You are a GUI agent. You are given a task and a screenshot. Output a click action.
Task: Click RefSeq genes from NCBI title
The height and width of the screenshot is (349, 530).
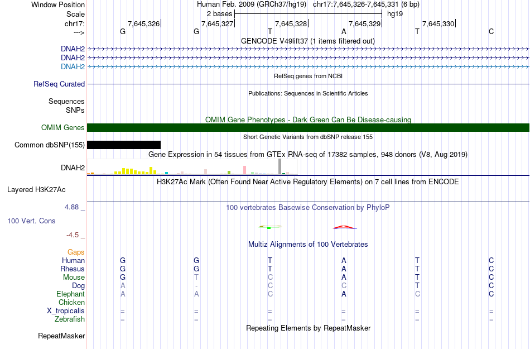[308, 76]
